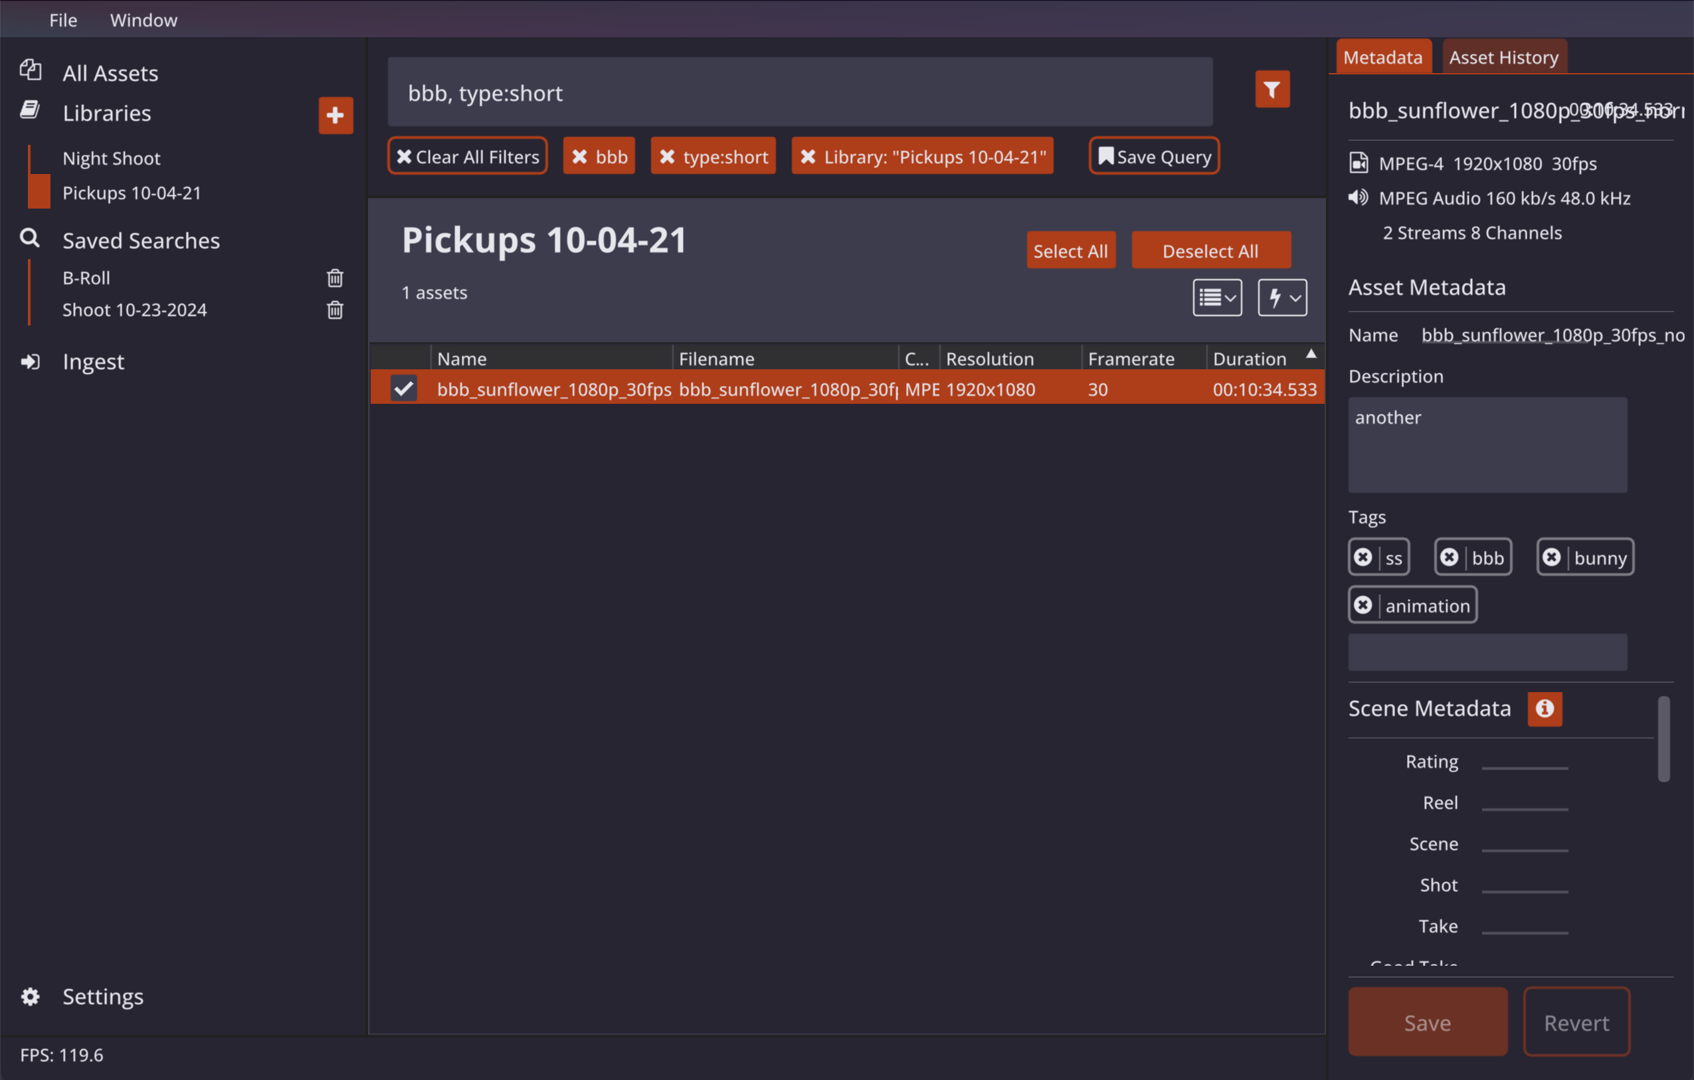The width and height of the screenshot is (1694, 1080).
Task: Click the Select All button
Action: coord(1070,251)
